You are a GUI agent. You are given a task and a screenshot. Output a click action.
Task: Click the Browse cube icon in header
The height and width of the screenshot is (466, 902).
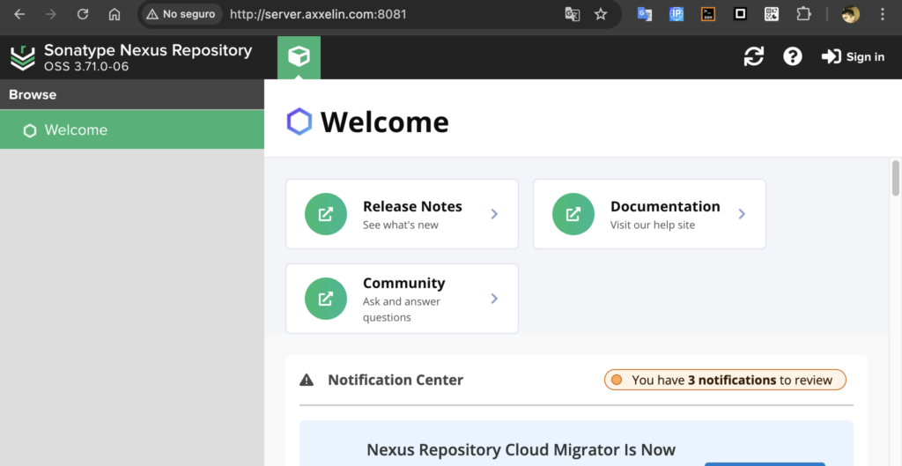tap(299, 57)
